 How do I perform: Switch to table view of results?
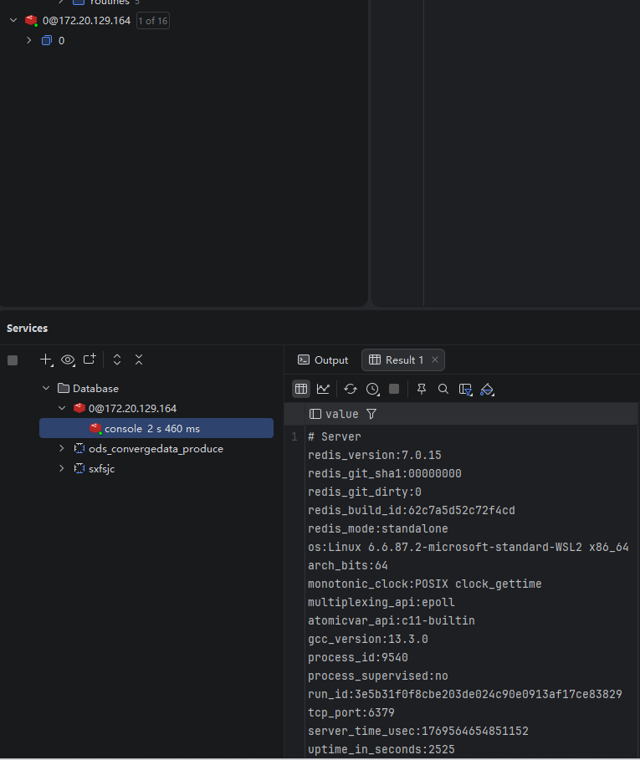pyautogui.click(x=301, y=389)
